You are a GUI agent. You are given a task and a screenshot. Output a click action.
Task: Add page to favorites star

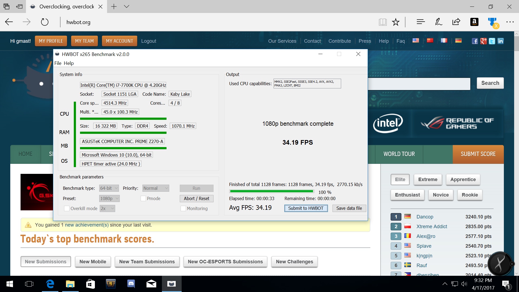tap(396, 22)
